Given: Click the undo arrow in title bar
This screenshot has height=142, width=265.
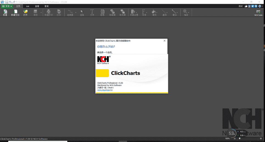Looking at the screenshot, I should (x=10, y=2).
